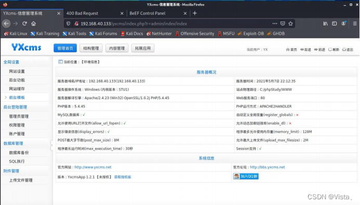Open the Kali Docs bookmark
The image size is (360, 205).
(132, 34)
